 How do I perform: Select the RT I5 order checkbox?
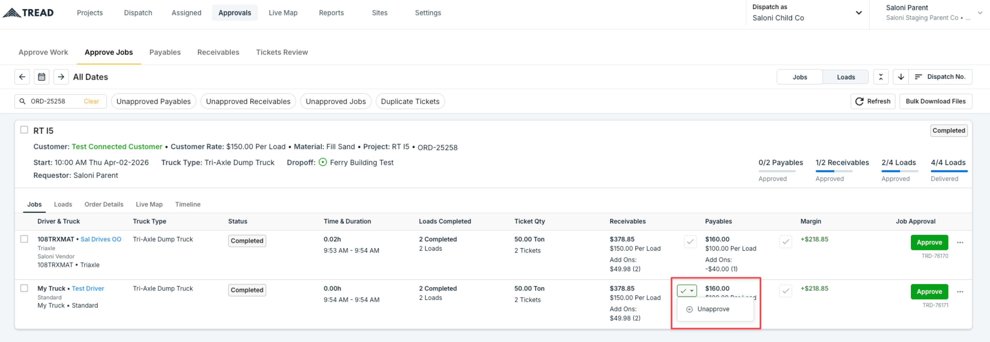click(24, 130)
